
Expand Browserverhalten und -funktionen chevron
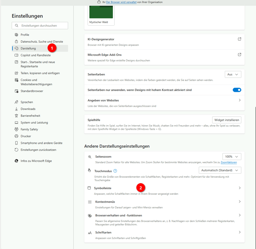240,215
